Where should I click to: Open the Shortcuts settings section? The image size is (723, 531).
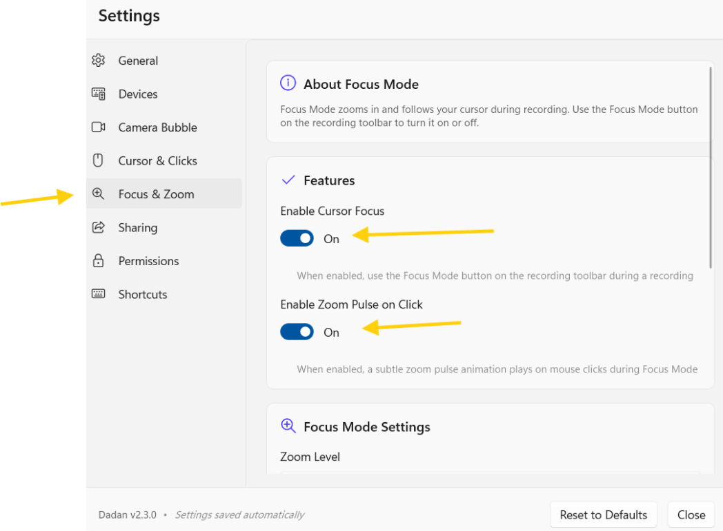click(x=164, y=294)
